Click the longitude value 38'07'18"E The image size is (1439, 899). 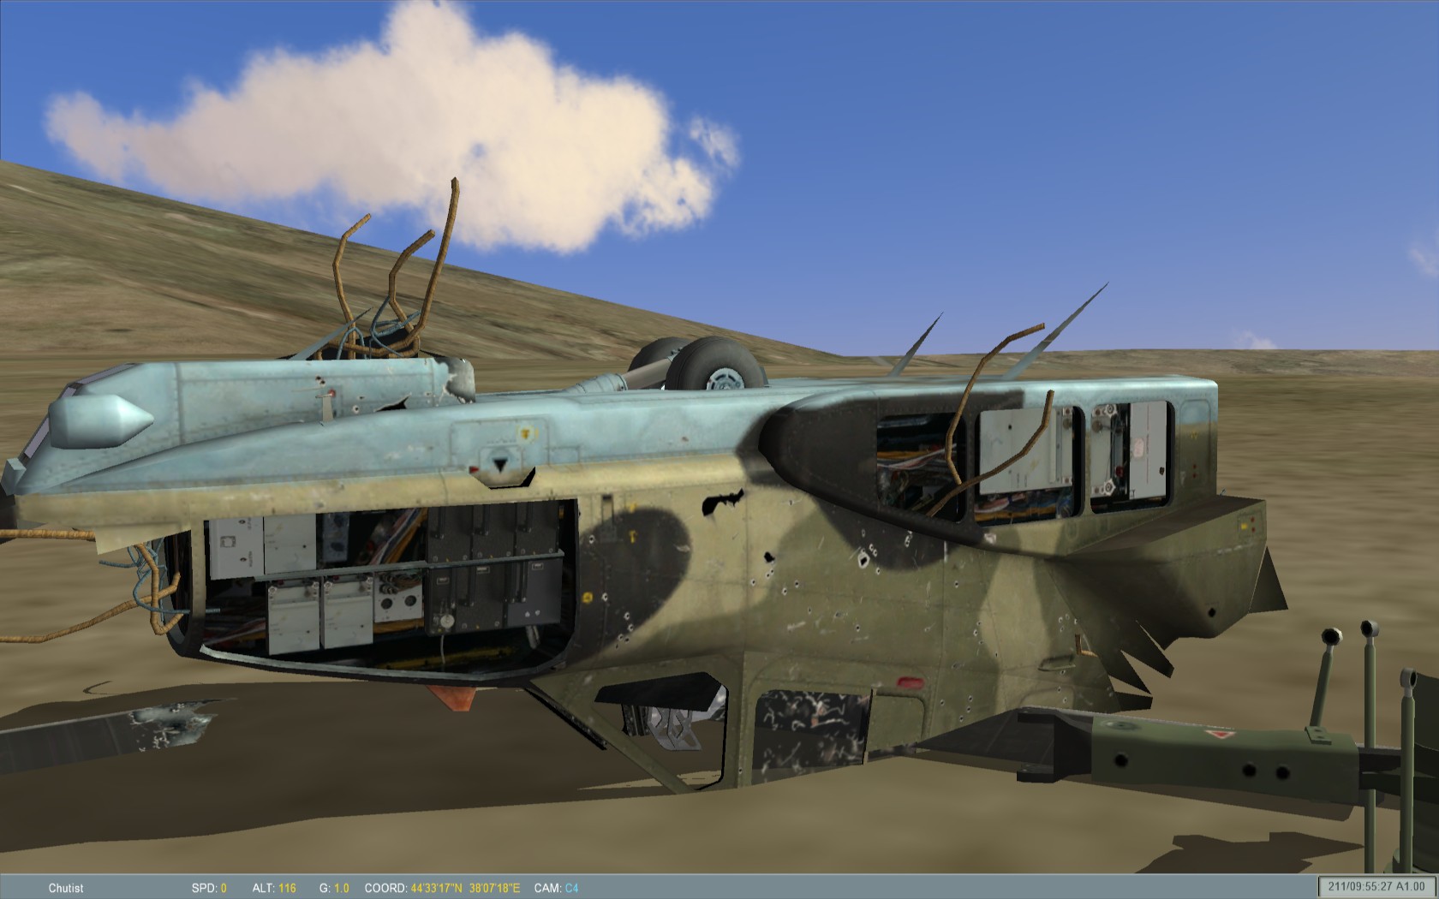[x=494, y=888]
